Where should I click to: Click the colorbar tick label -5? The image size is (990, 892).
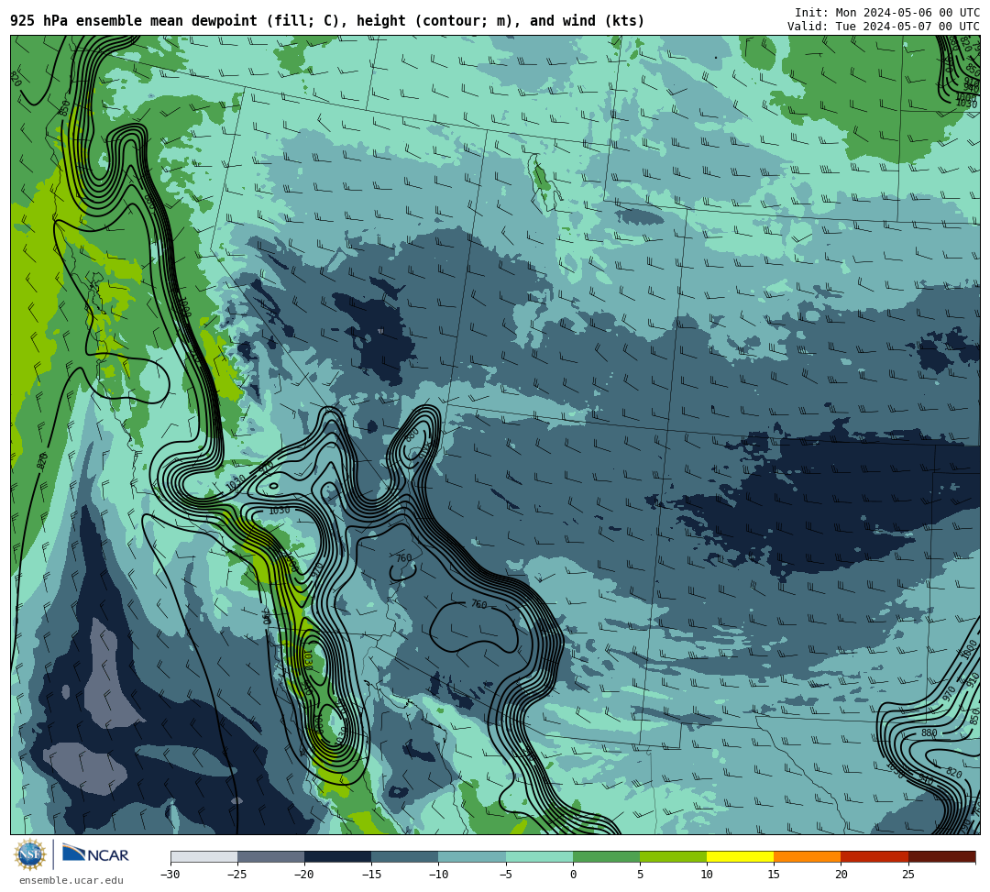(506, 875)
